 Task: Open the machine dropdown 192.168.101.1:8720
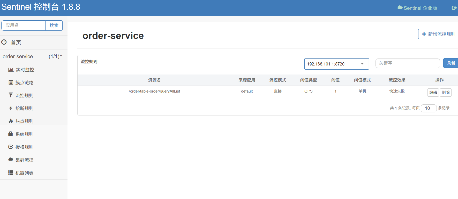336,64
